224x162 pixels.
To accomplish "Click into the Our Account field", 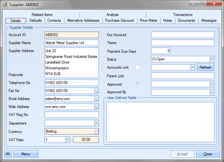I will click(182, 35).
